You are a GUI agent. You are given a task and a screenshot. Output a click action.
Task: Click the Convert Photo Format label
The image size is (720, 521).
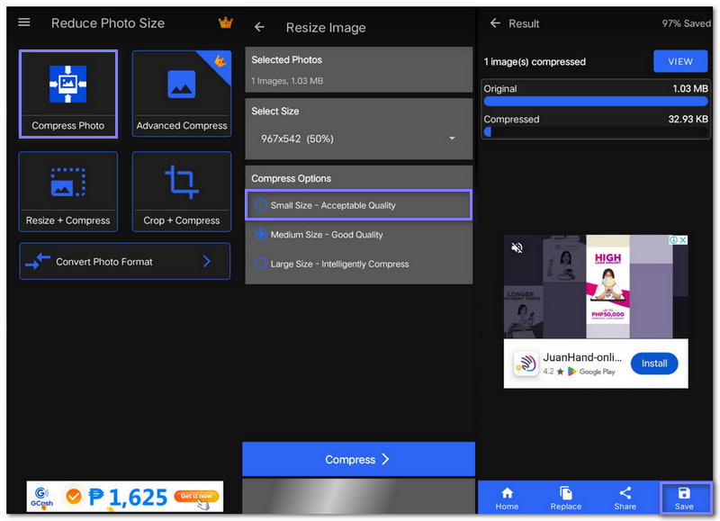pos(104,262)
